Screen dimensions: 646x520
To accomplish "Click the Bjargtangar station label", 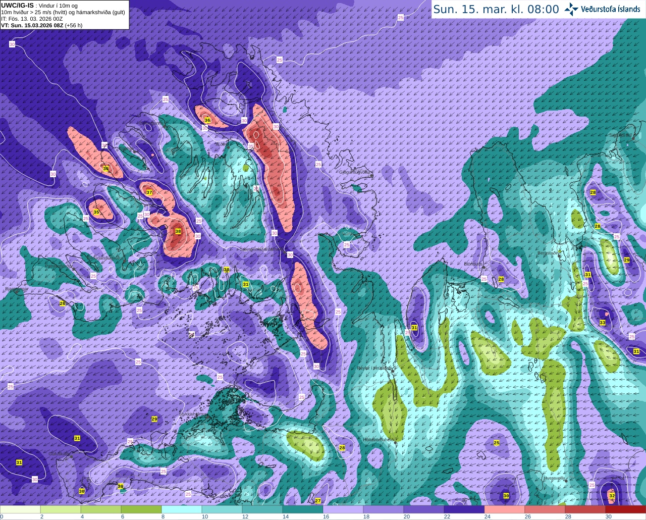I will pyautogui.click(x=17, y=289).
